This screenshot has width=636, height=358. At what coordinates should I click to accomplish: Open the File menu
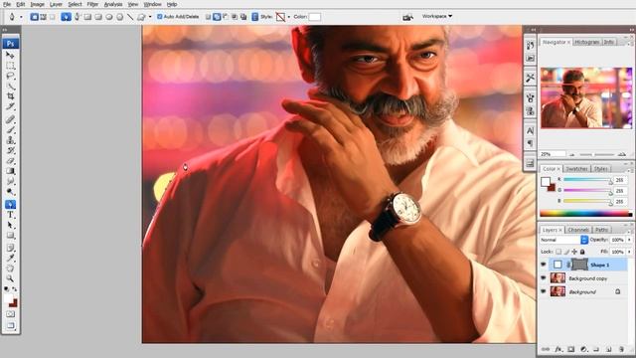tap(7, 4)
